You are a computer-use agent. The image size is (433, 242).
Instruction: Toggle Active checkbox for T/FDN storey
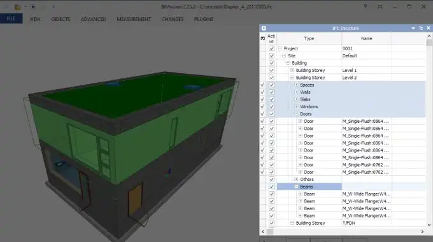(x=271, y=223)
